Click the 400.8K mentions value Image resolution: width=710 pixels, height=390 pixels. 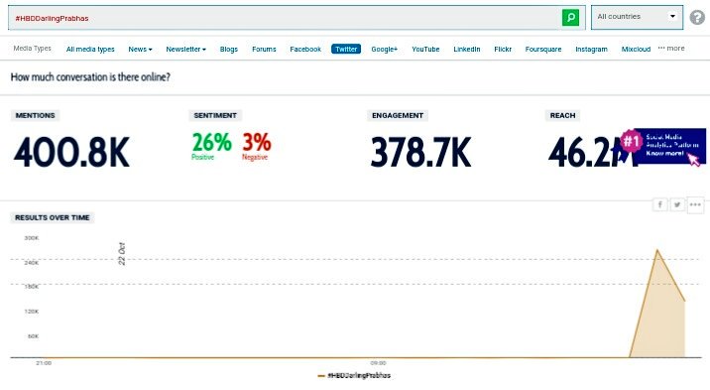click(71, 152)
